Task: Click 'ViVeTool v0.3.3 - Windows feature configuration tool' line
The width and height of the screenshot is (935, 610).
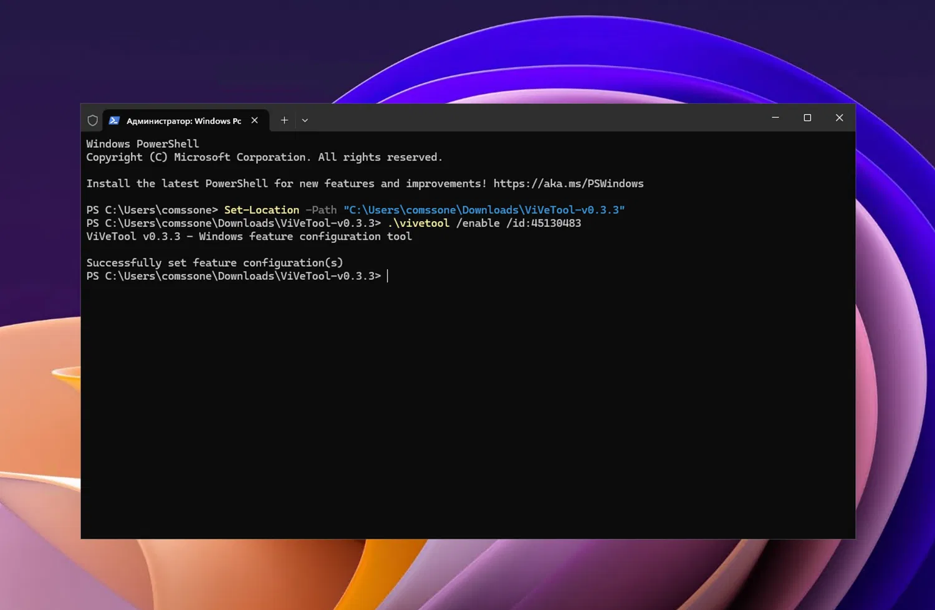Action: (x=249, y=237)
